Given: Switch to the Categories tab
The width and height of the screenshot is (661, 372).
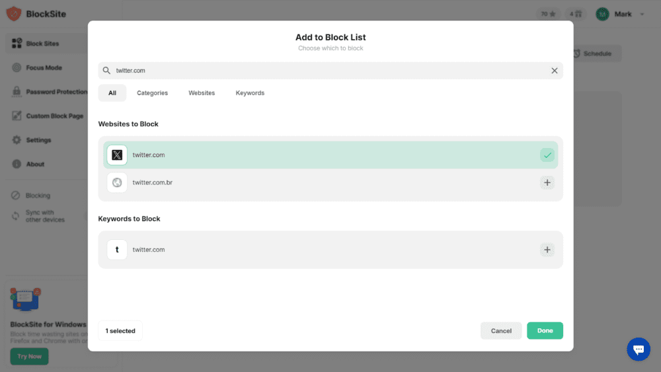Looking at the screenshot, I should [x=152, y=93].
